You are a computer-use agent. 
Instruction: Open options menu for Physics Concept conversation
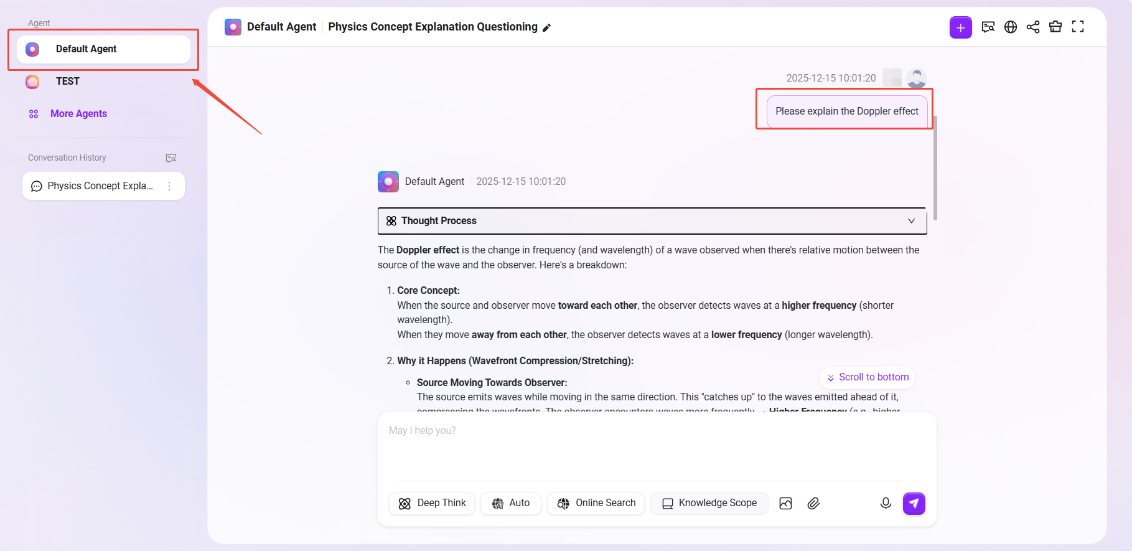169,186
